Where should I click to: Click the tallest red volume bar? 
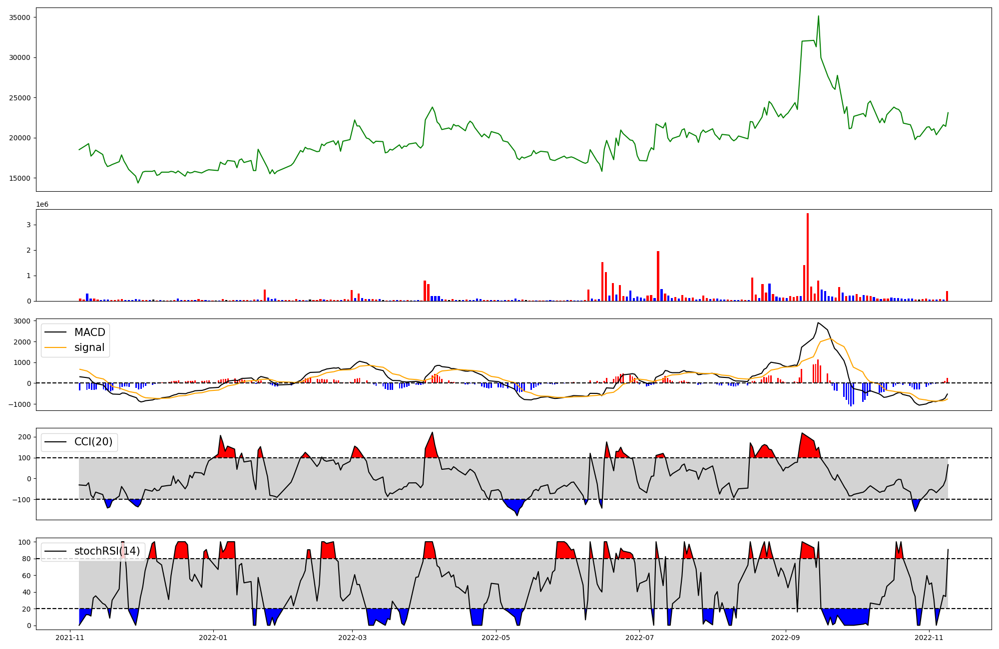click(x=808, y=257)
